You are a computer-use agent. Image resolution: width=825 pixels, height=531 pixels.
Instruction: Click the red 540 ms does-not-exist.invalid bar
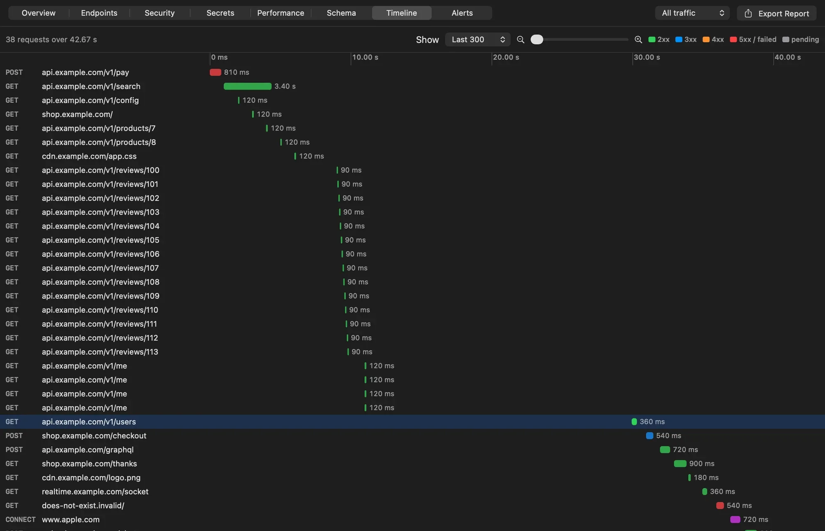720,505
